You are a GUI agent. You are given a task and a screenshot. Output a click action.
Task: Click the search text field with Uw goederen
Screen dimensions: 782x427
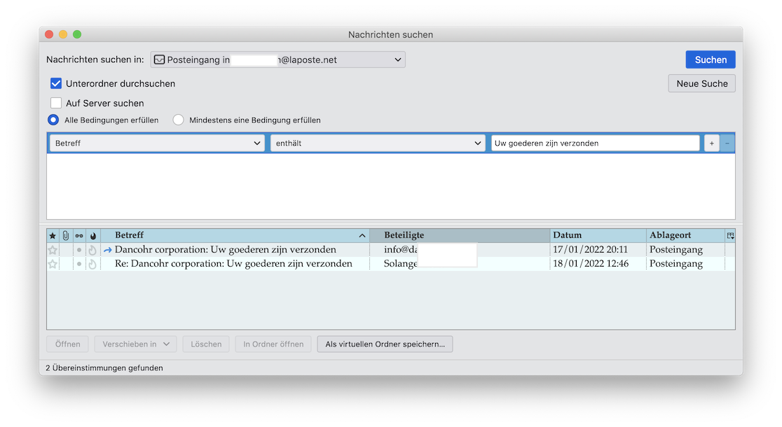coord(596,143)
